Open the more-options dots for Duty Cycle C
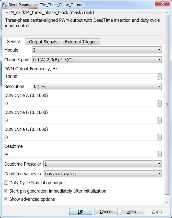 [x=160, y=137]
